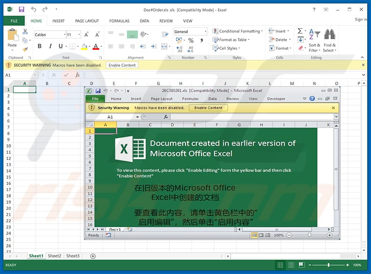Close the outer yellow security warning bar
This screenshot has height=274, width=371.
363,65
